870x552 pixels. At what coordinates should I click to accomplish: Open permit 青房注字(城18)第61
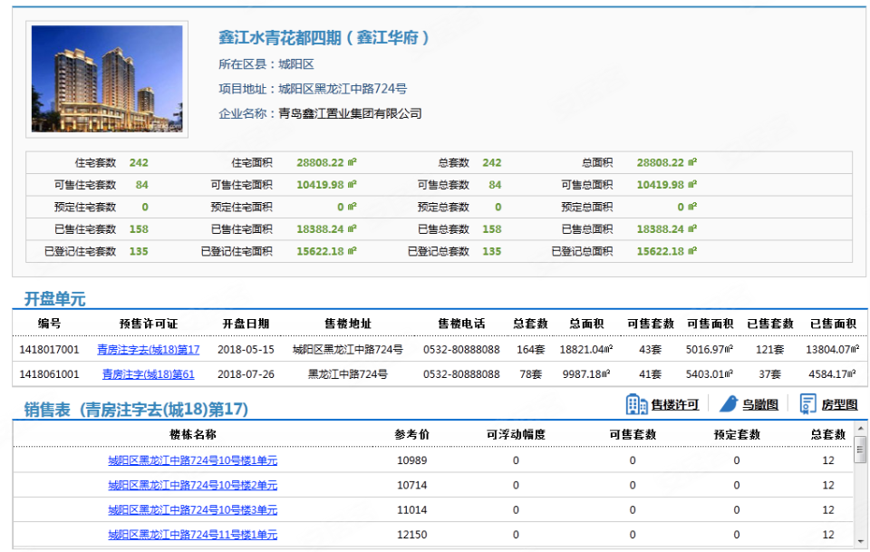pos(148,374)
